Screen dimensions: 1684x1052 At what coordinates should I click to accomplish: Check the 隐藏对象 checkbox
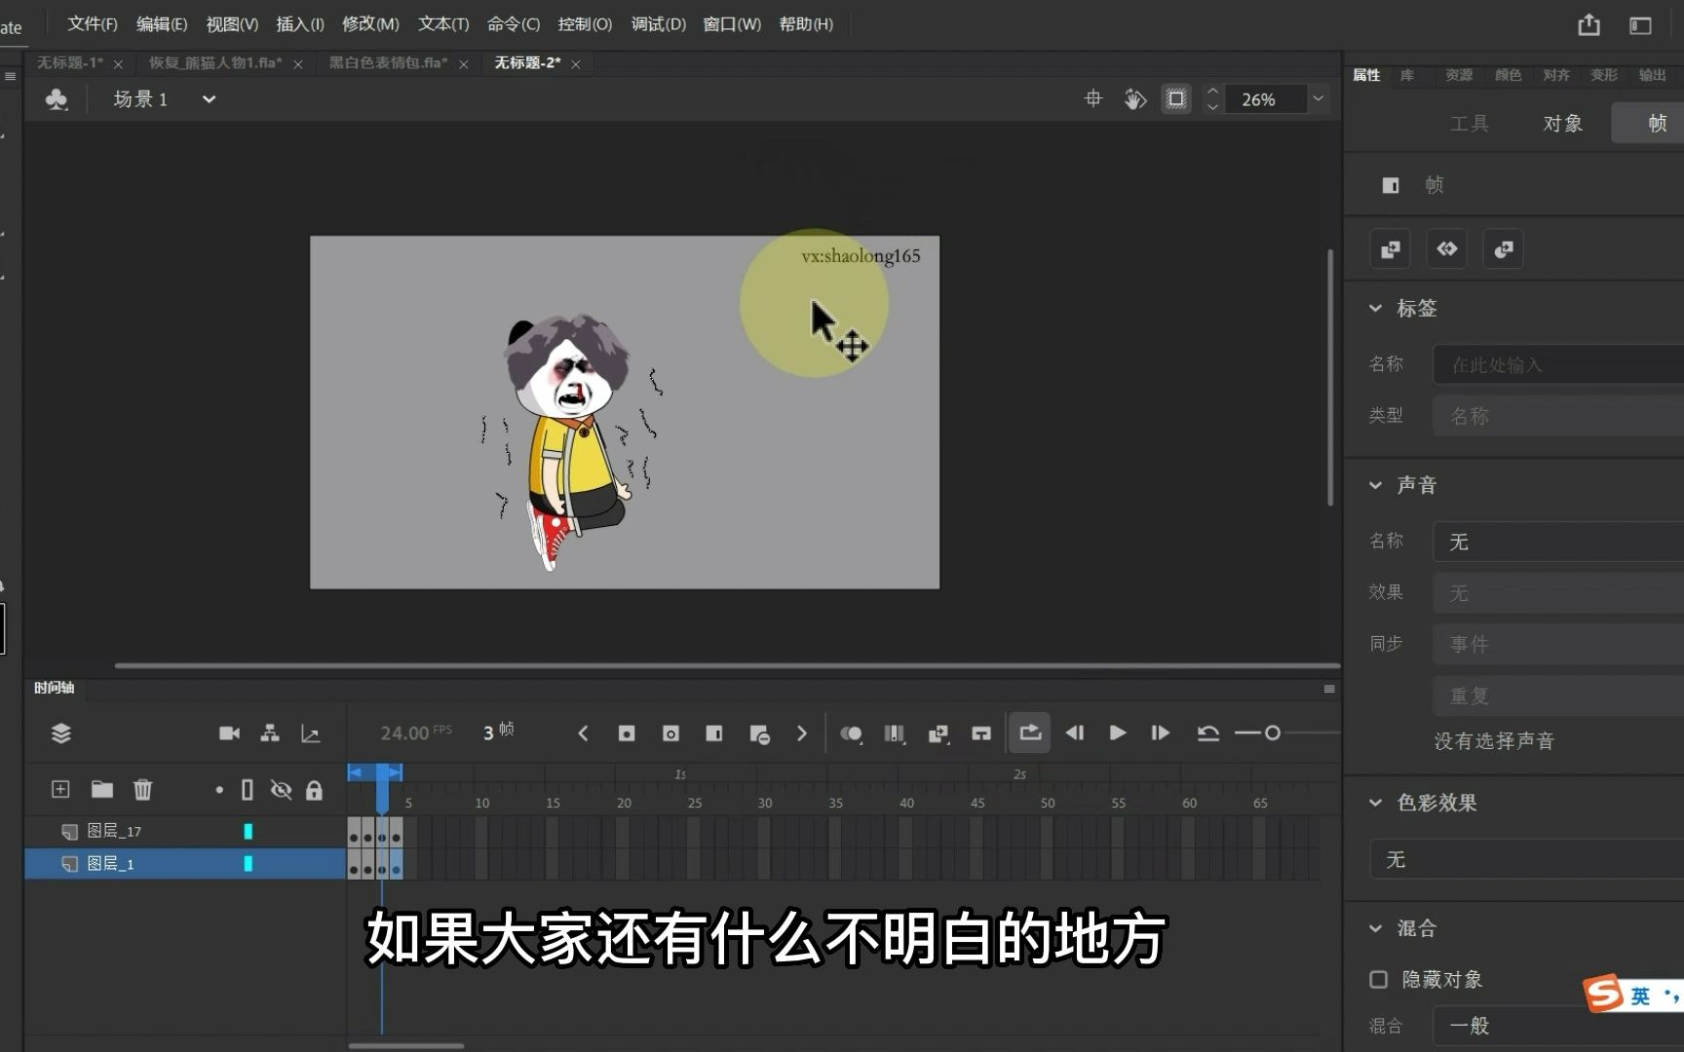1379,979
